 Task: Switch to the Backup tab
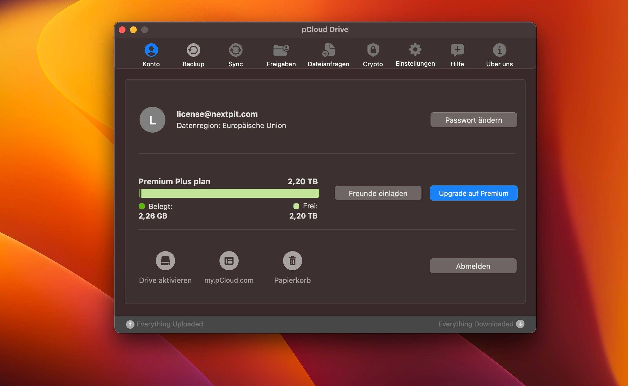193,50
